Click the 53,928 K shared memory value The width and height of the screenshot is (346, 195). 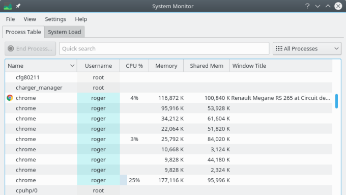[x=219, y=108]
